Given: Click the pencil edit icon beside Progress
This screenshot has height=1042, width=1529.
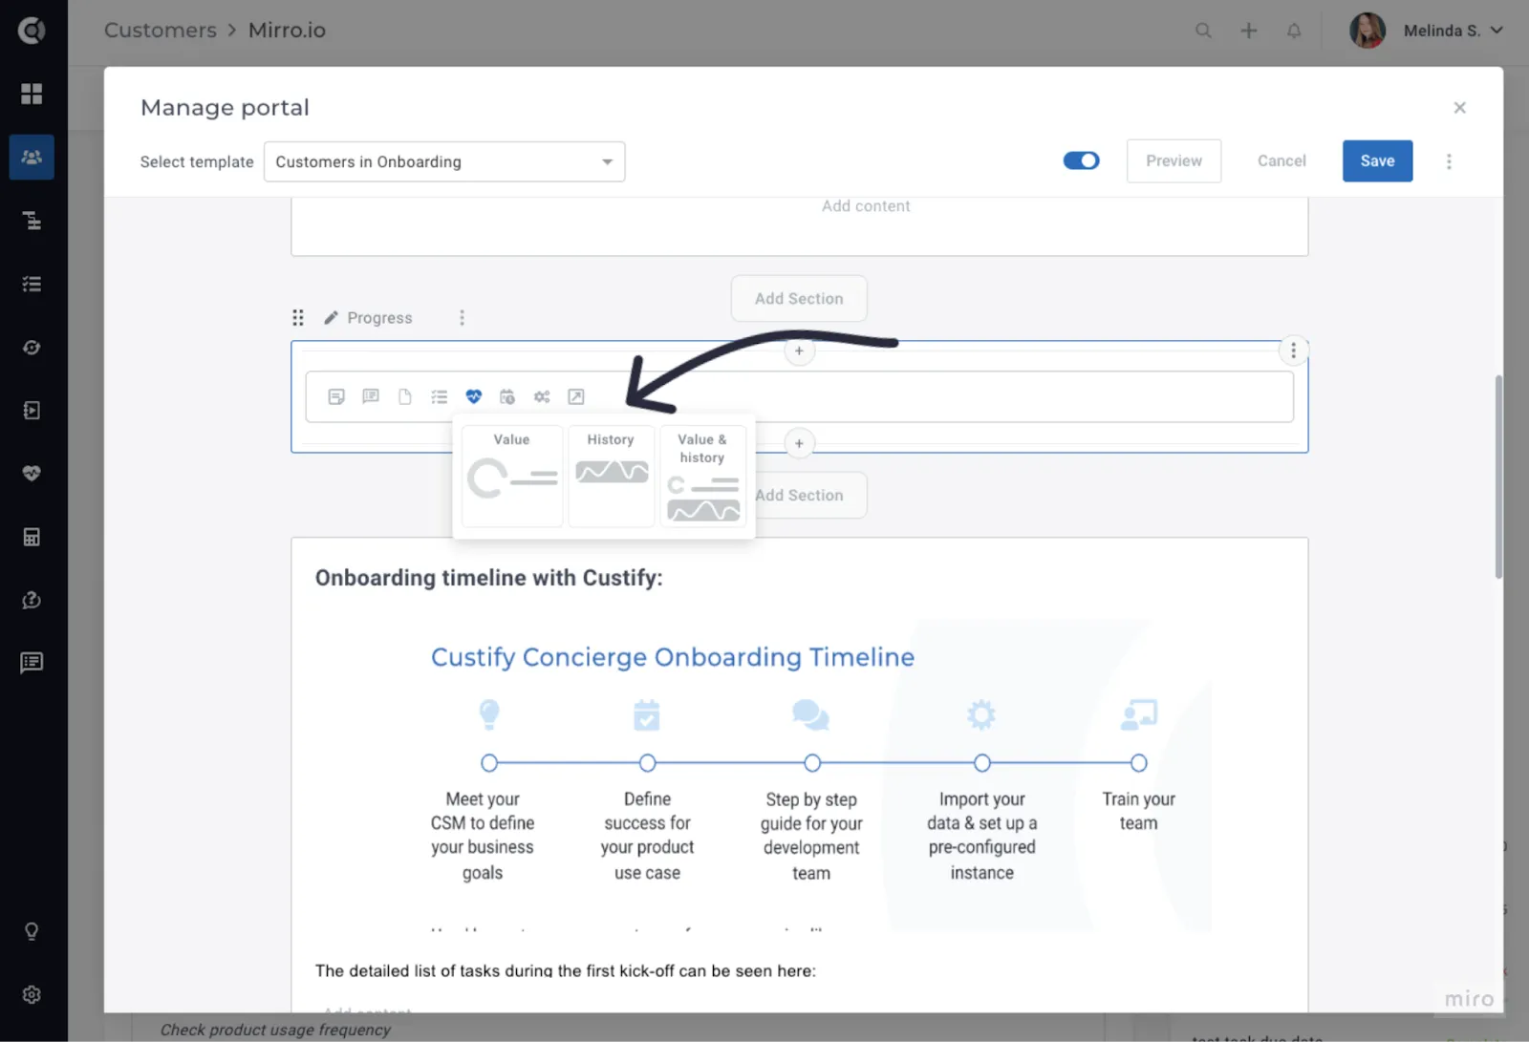Looking at the screenshot, I should [331, 318].
